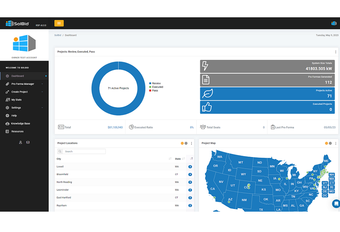The width and height of the screenshot is (340, 232).
Task: Click the Dashboard breadcrumb
Action: [x=71, y=35]
